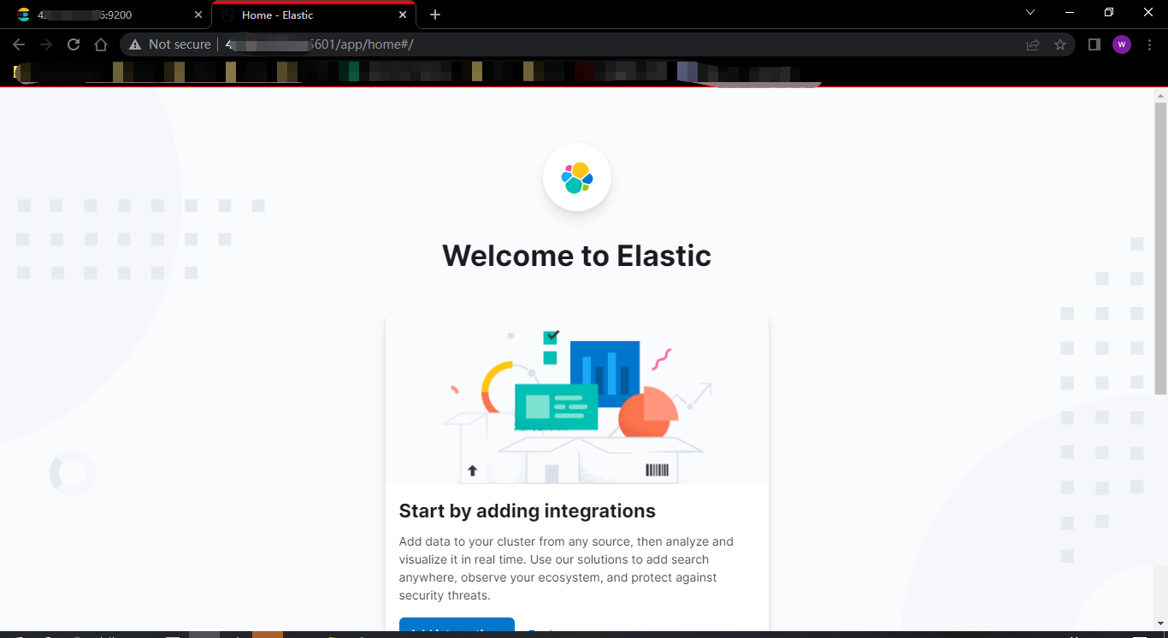Open a new browser tab with plus icon
Viewport: 1168px width, 638px height.
(x=435, y=14)
